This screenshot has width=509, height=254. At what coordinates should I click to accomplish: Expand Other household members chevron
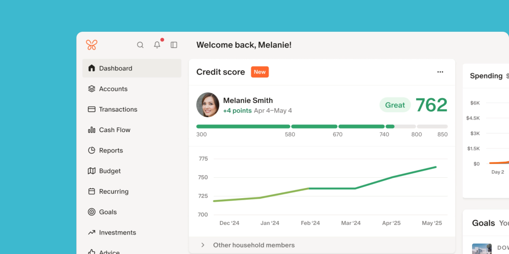203,245
